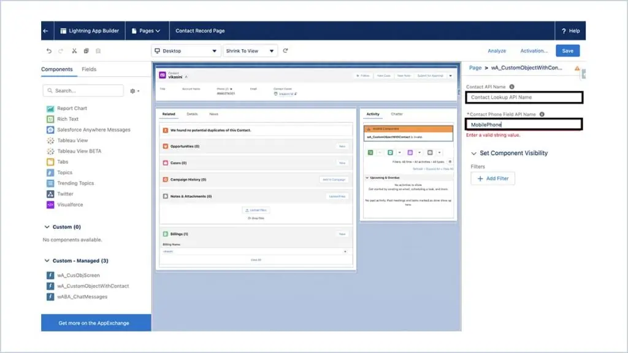Select the Tableau View icon
The width and height of the screenshot is (628, 353).
[x=50, y=141]
